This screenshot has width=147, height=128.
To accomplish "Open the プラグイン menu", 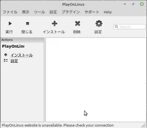I will [x=71, y=12].
